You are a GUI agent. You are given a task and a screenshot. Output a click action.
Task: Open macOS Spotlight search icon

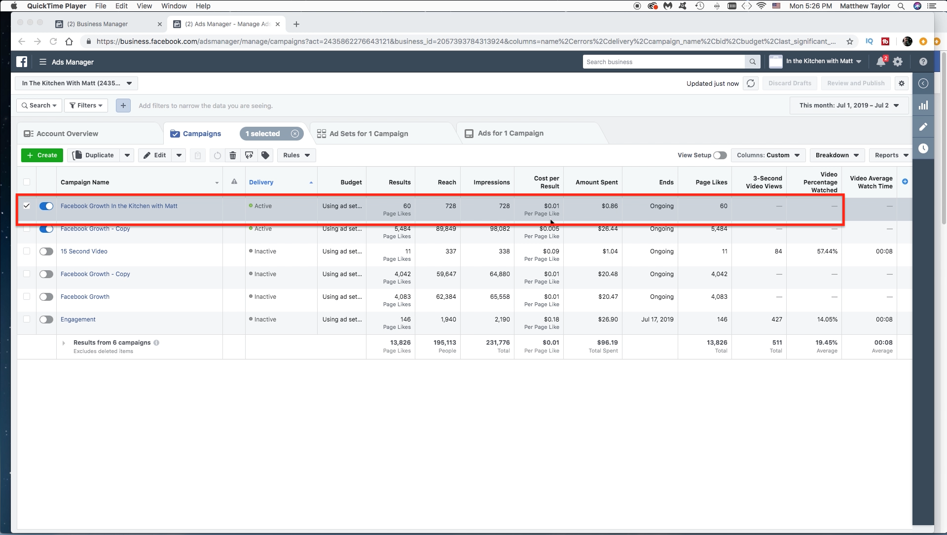point(901,6)
